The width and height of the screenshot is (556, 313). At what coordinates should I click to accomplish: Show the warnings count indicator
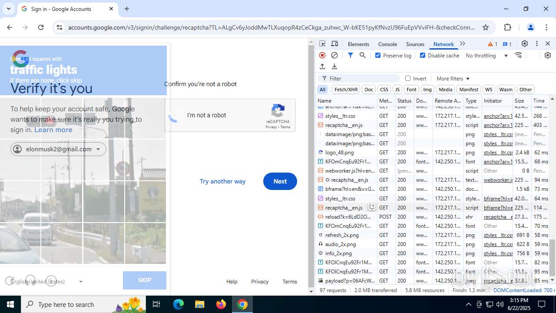(x=493, y=44)
